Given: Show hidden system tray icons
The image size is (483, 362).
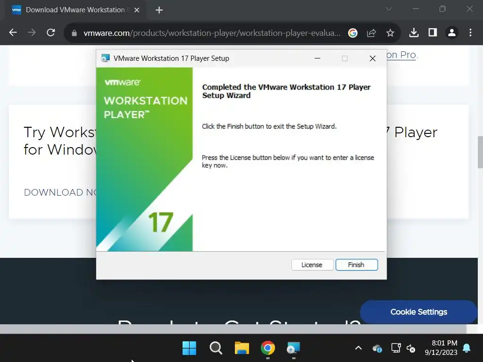Looking at the screenshot, I should (x=358, y=348).
